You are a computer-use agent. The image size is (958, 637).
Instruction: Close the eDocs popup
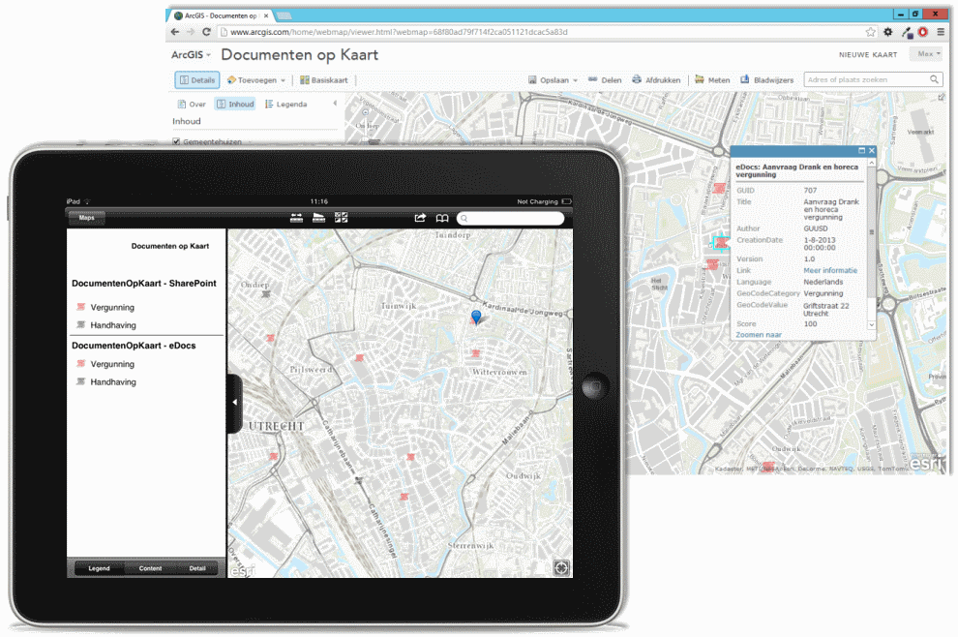click(872, 150)
